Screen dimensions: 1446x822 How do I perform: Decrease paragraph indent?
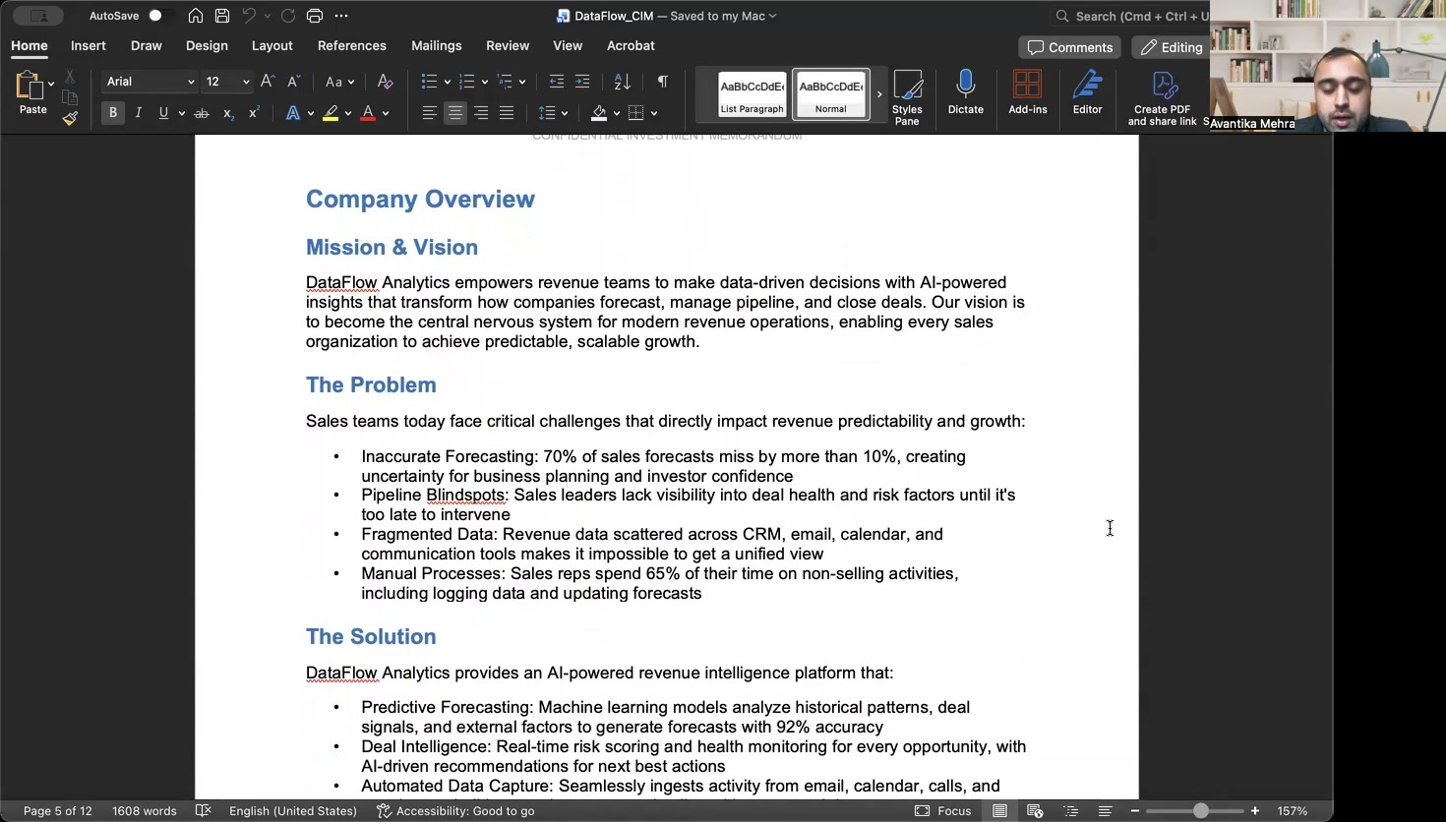[556, 82]
